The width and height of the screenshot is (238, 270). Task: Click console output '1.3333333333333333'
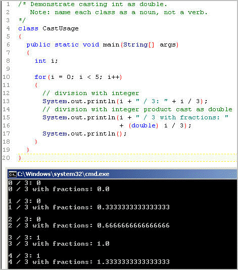click(x=133, y=262)
